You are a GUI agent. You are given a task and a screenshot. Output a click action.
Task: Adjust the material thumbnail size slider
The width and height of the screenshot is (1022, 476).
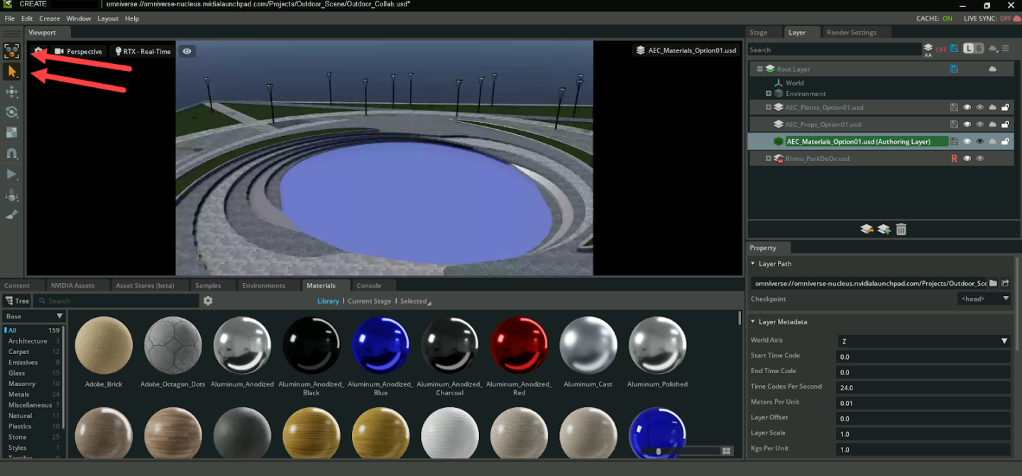[x=659, y=451]
